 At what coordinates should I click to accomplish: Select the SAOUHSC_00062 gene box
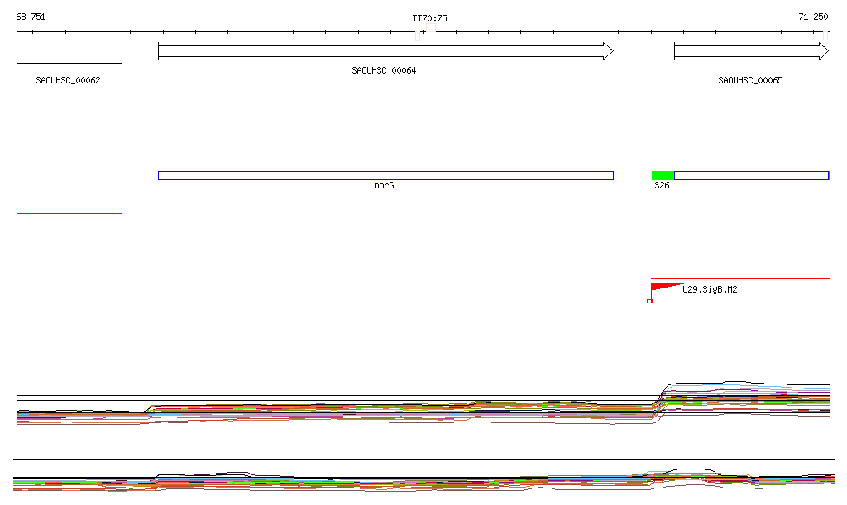coord(69,69)
